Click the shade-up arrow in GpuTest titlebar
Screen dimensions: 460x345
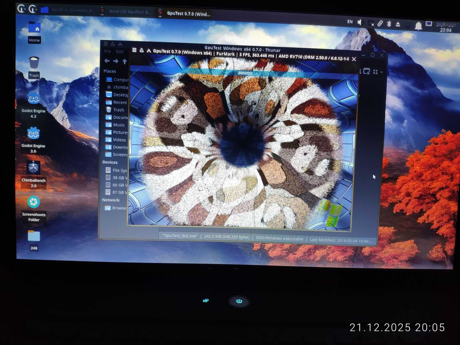tap(149, 51)
